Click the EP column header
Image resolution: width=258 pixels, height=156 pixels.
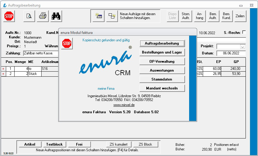click(219, 62)
